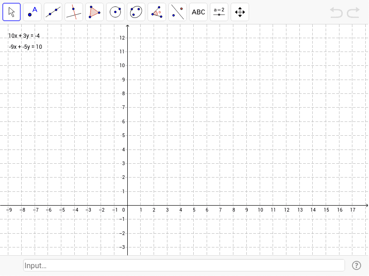Select the Insert Text (ABC) tool

coord(198,11)
